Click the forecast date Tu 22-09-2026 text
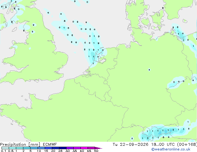This screenshot has height=152, width=197. click(x=131, y=145)
